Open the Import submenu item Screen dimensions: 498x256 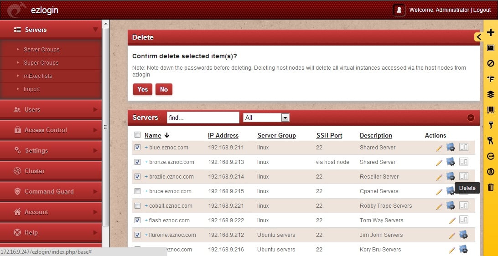(x=32, y=89)
